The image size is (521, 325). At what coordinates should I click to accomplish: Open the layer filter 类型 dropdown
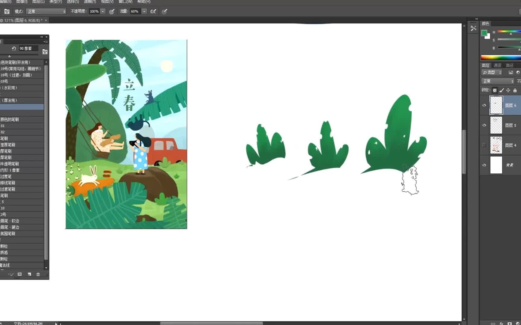coord(492,73)
